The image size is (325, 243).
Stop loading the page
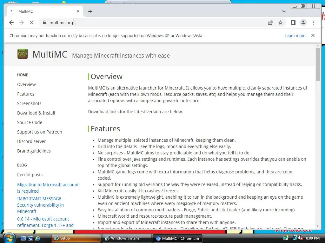(32, 22)
